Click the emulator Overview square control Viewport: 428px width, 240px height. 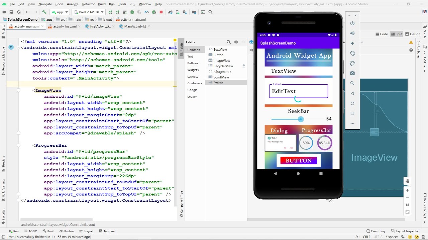point(352,113)
